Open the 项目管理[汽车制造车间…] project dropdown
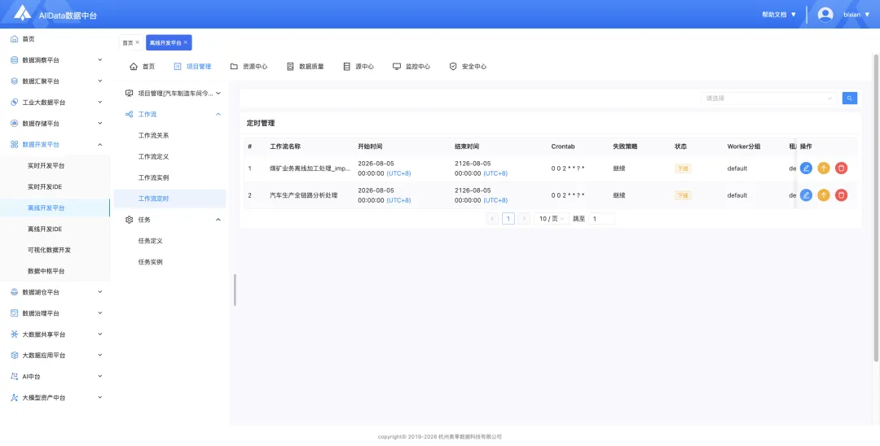880x446 pixels. pos(173,93)
